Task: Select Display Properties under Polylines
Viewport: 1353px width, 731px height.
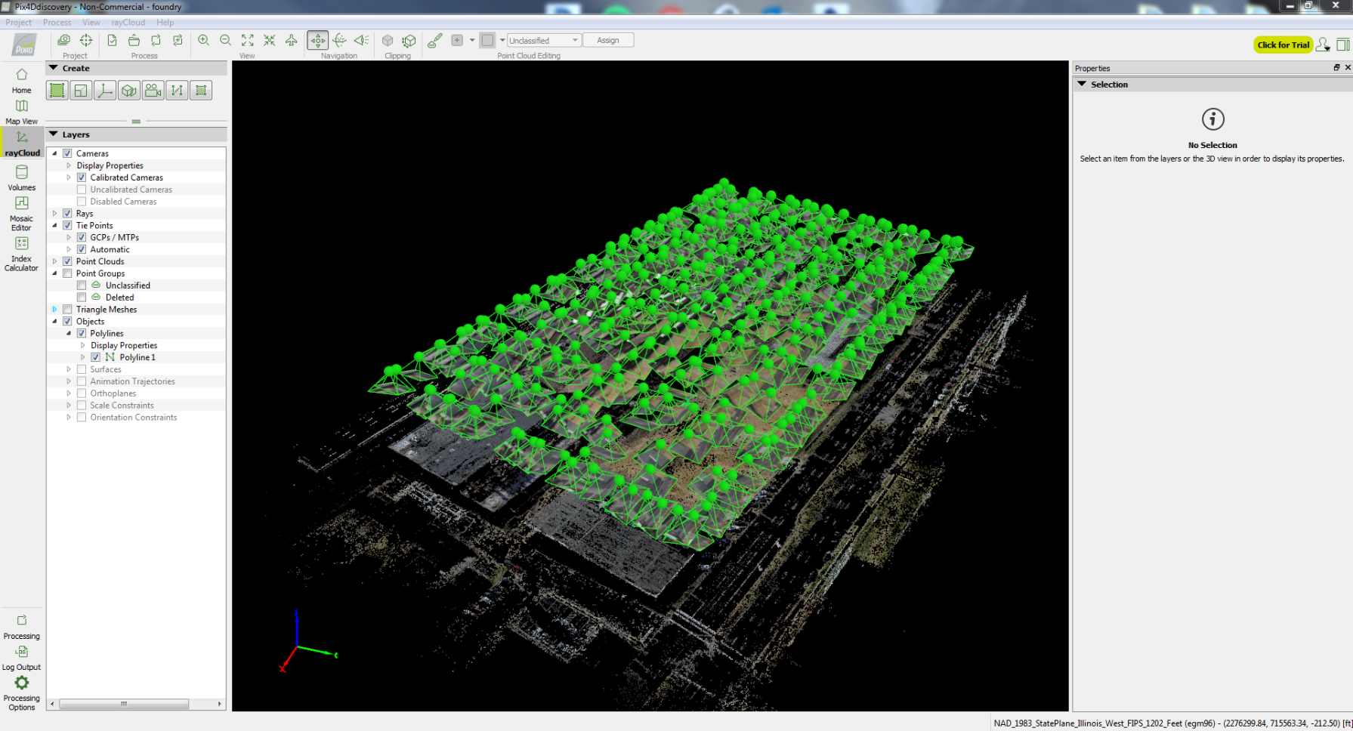Action: [x=124, y=345]
